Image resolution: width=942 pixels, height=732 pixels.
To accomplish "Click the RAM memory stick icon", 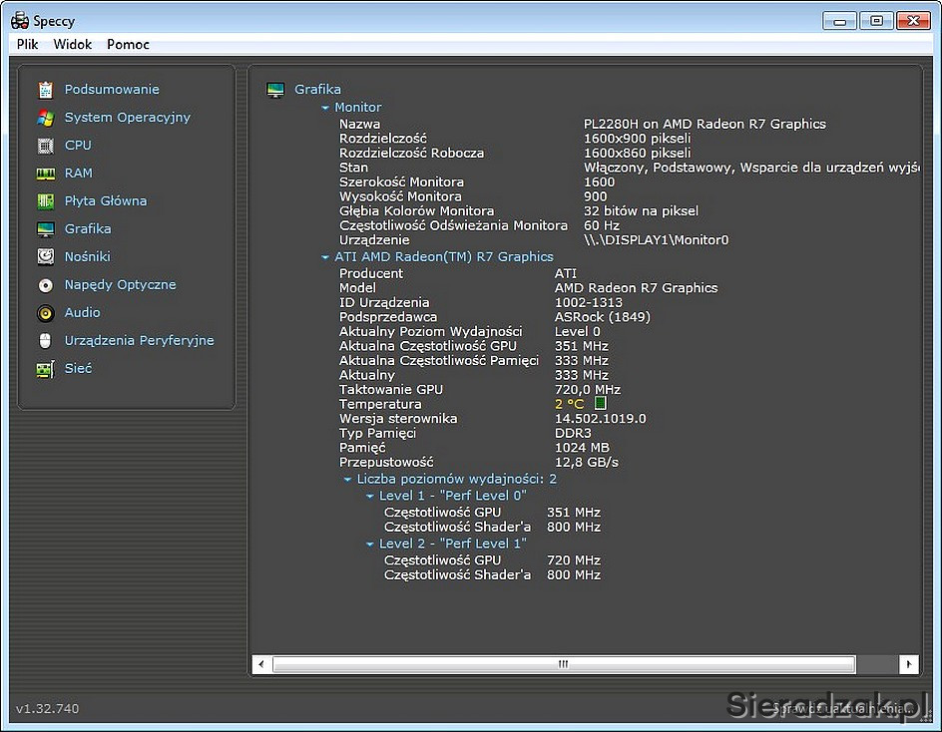I will (x=46, y=174).
